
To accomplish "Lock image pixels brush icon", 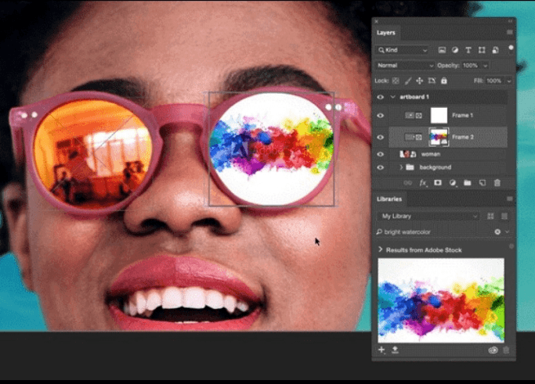I will pyautogui.click(x=408, y=81).
